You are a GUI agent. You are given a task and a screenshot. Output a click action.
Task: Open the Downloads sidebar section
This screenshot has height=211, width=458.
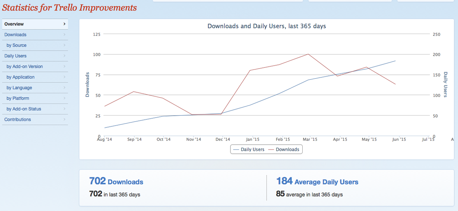pos(35,35)
